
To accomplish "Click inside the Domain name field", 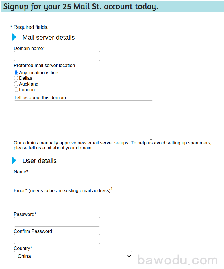I will coord(57,56).
